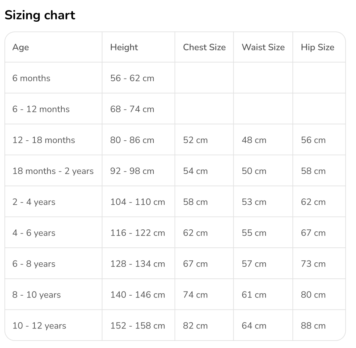Viewport: 356px width, 348px height.
Task: Select the 152 - 158 cm height cell
Action: tap(137, 326)
